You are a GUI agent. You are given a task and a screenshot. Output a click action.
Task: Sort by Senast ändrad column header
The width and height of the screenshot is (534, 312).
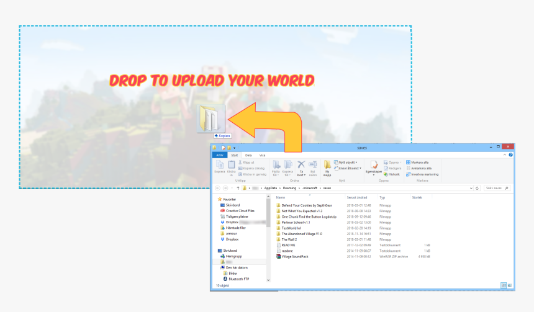pyautogui.click(x=357, y=197)
